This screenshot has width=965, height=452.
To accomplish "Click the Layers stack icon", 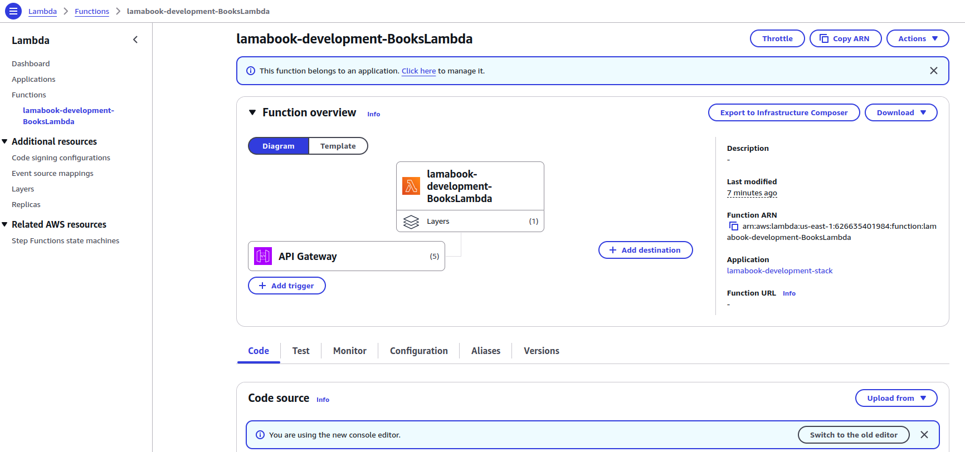I will pyautogui.click(x=411, y=222).
